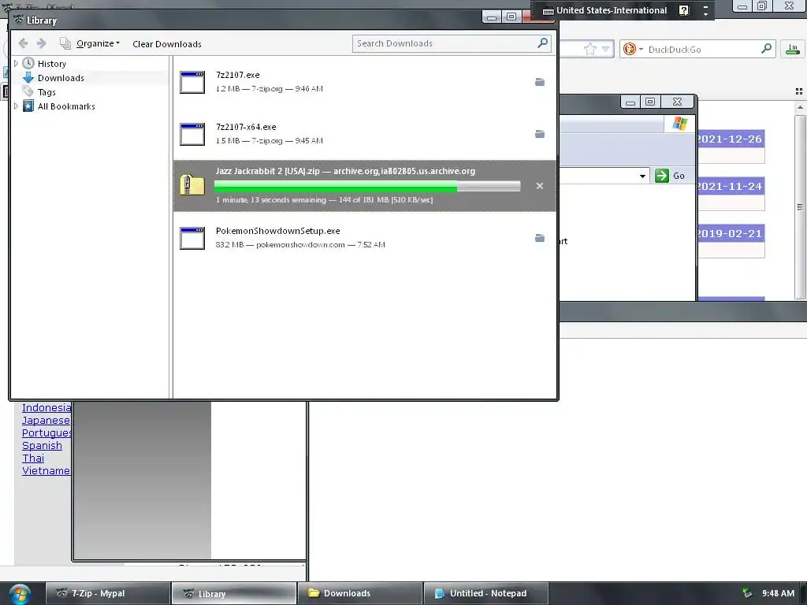Switch to 7-Zip - Mypal taskbar window
Viewport: 807px width, 605px height.
tap(108, 594)
